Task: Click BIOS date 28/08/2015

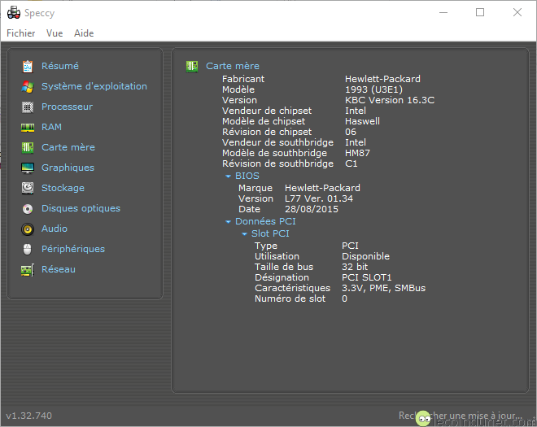Action: 312,209
